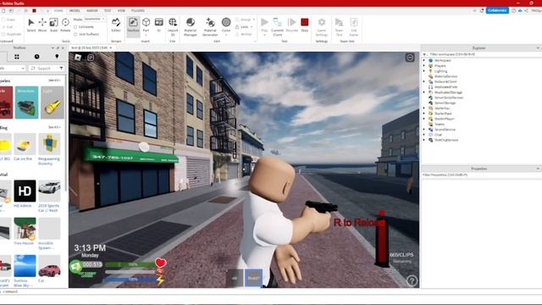Viewport: 542px width, 305px height.
Task: Open the Toolbox grid inventory tab
Action: 17,57
